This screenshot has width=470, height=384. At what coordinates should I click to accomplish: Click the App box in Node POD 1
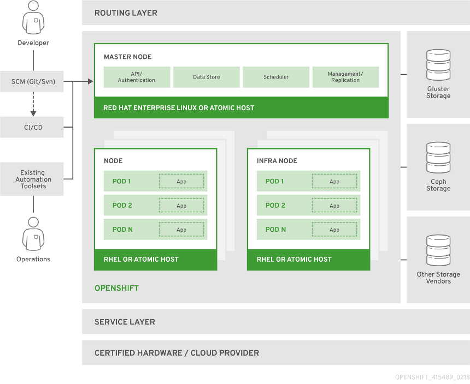pos(181,182)
